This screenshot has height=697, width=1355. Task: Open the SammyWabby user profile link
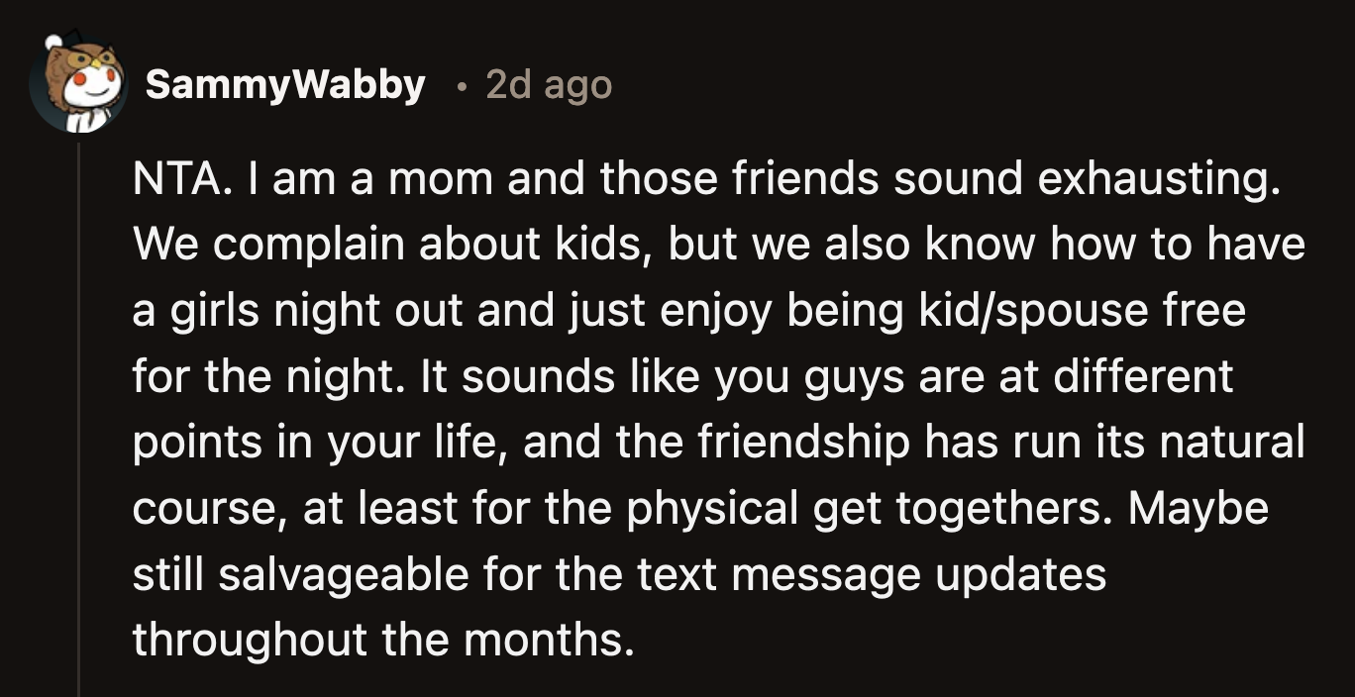pyautogui.click(x=285, y=86)
